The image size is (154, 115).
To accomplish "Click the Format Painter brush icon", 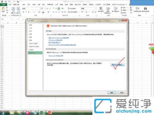I will point(7,13).
